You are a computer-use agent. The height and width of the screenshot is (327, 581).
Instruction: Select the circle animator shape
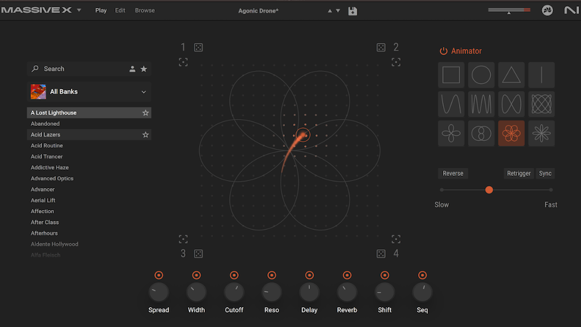[x=481, y=74]
